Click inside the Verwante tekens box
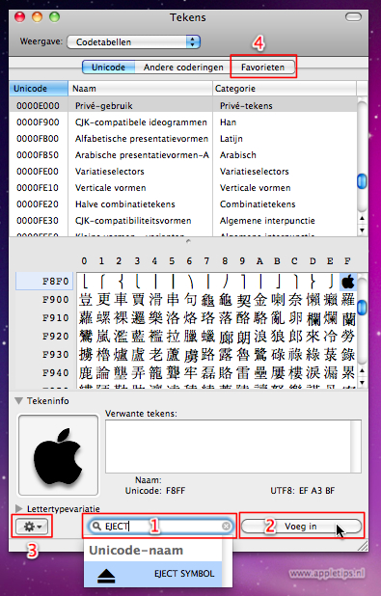Screen dimensions: 381x596 233,446
